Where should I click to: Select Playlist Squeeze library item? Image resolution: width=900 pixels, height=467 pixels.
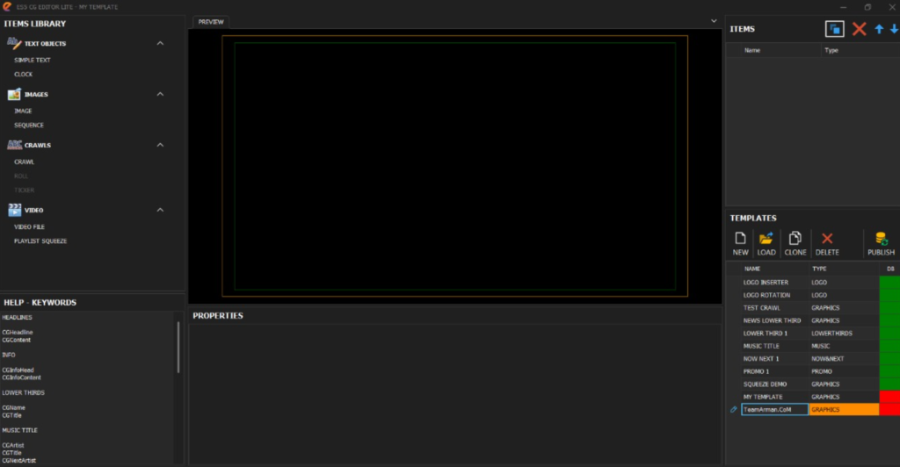[x=40, y=241]
